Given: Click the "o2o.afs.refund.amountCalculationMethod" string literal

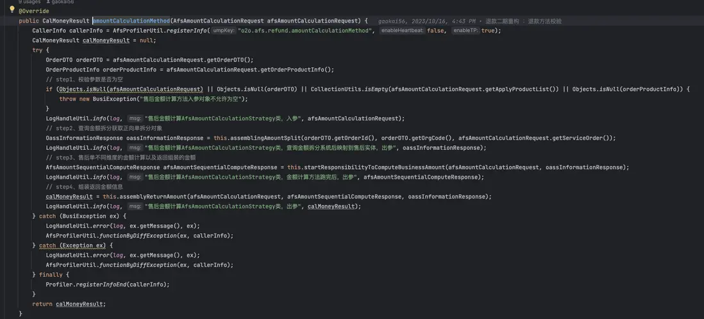Looking at the screenshot, I should pos(306,31).
